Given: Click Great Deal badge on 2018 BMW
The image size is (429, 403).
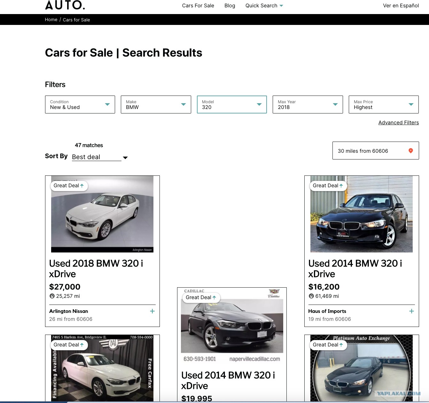Looking at the screenshot, I should pos(69,186).
